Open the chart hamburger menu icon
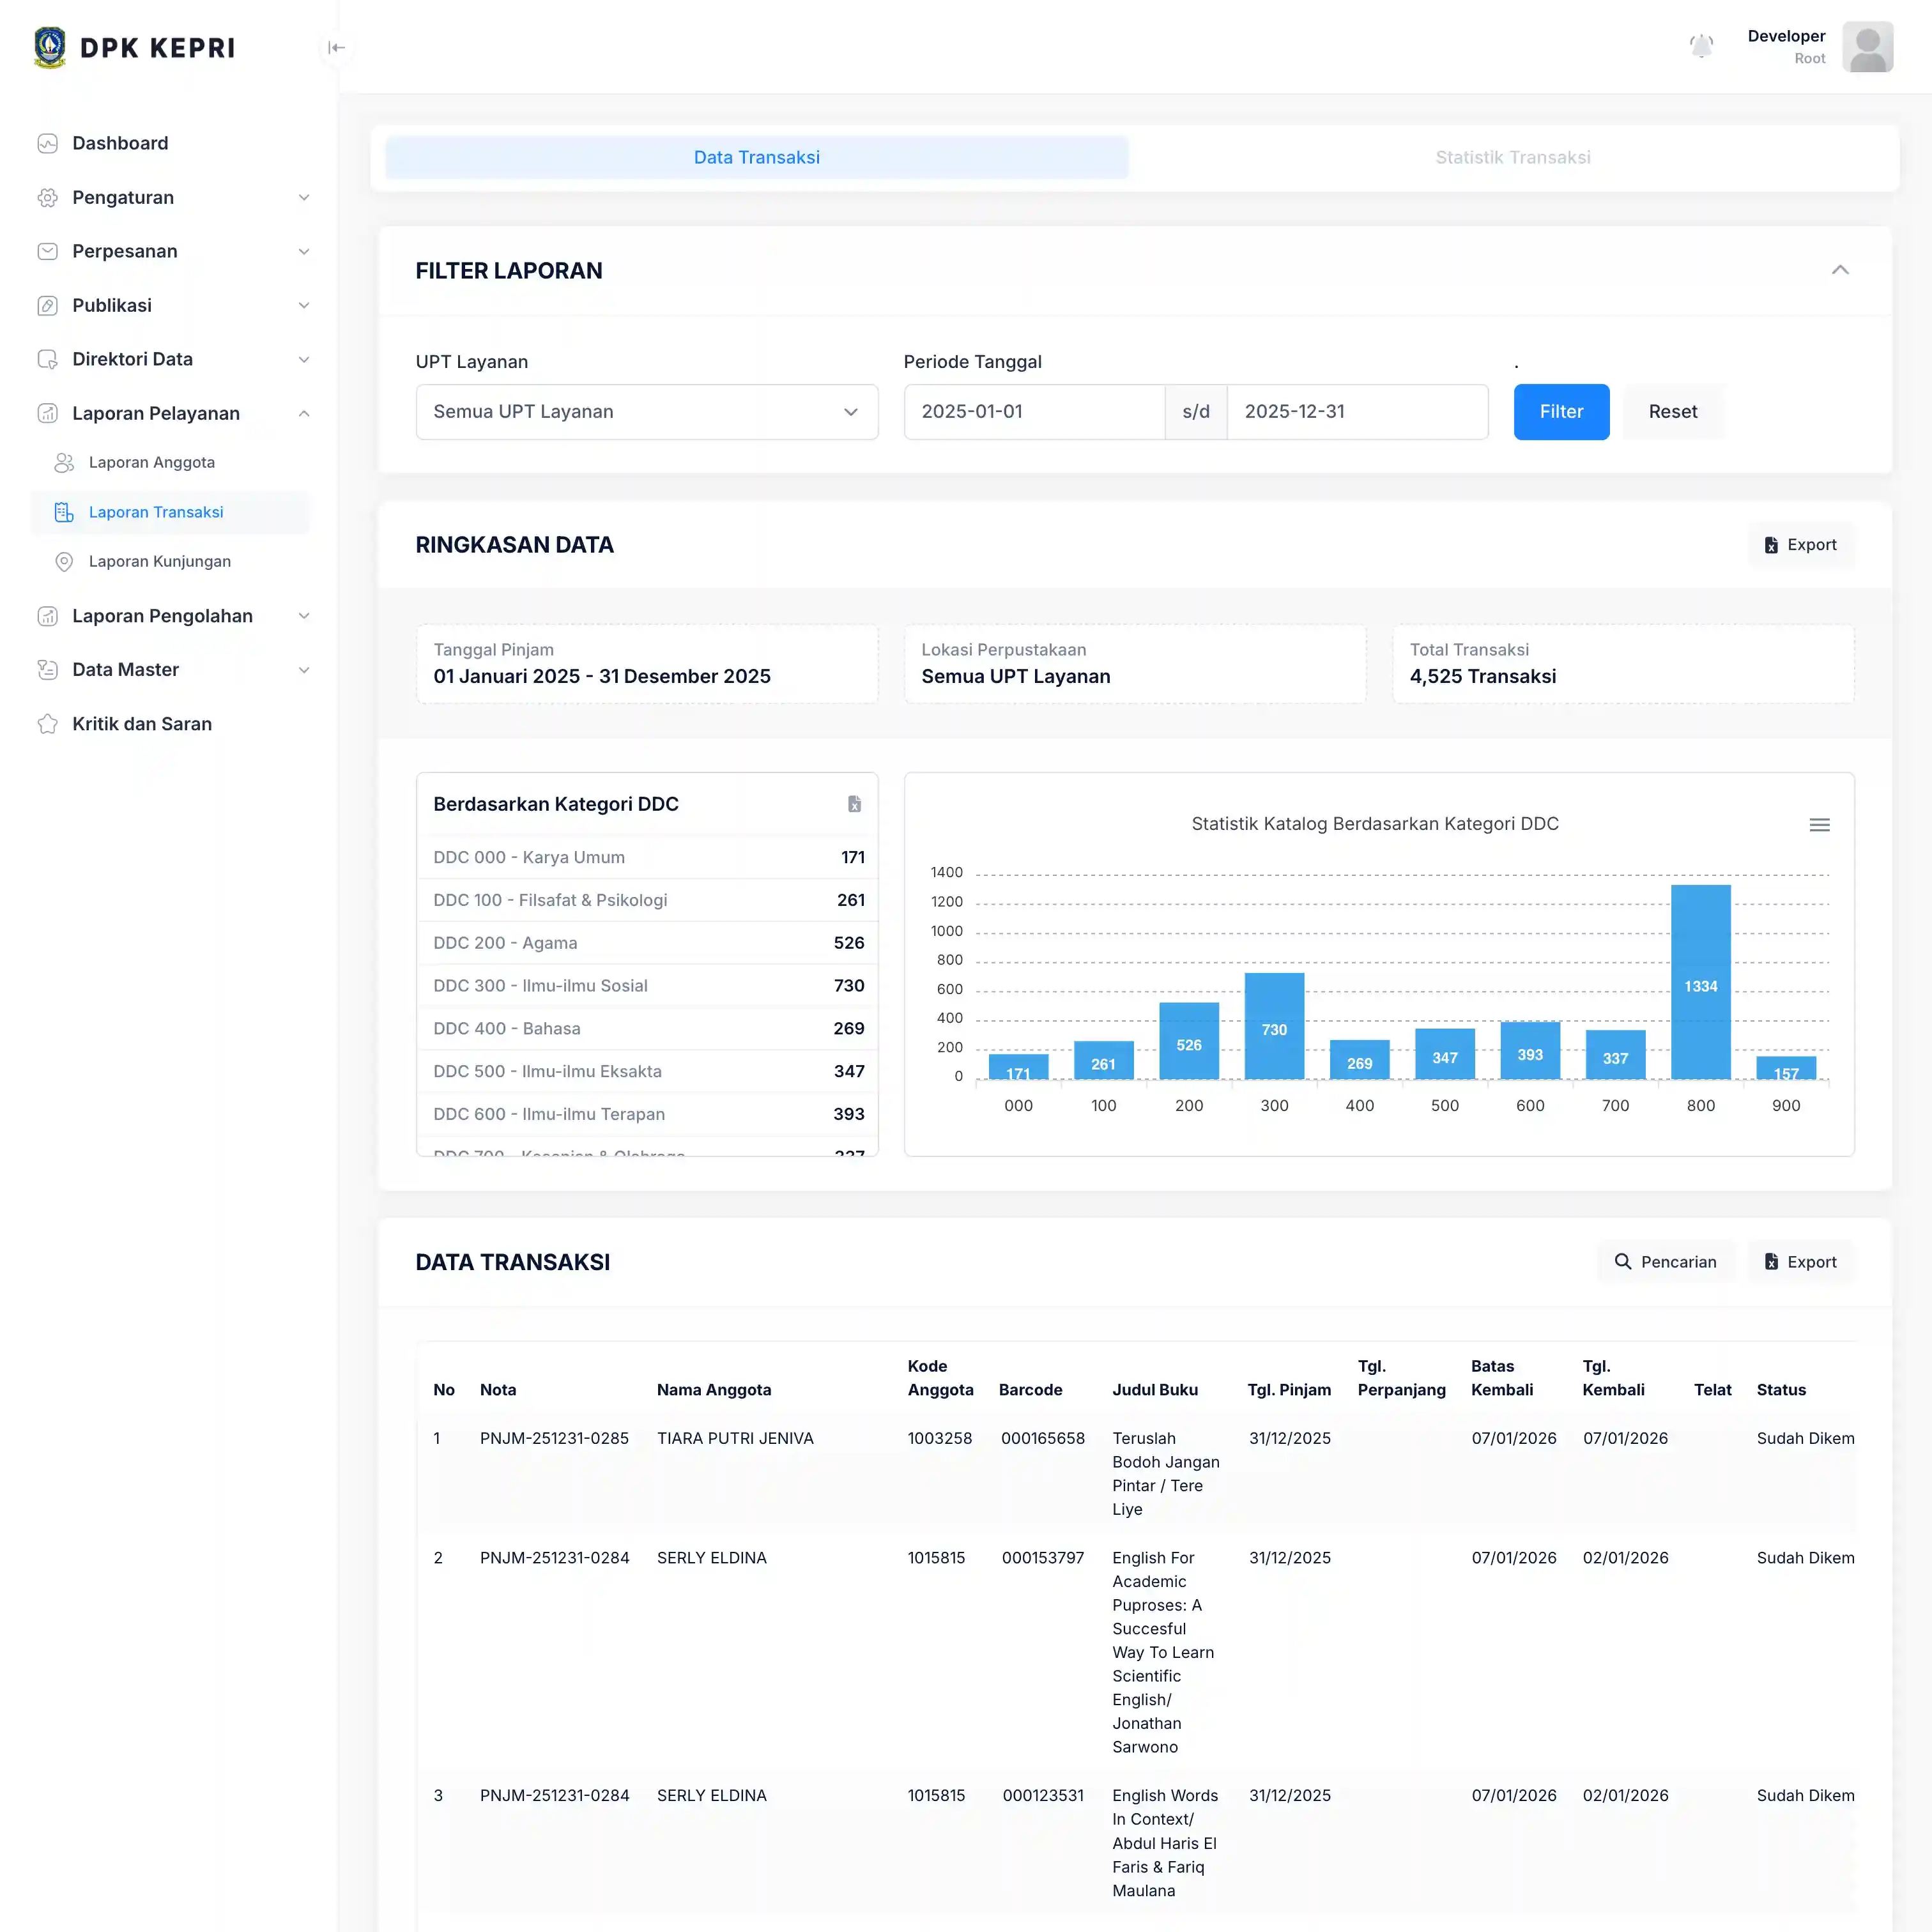Screen dimensions: 1932x1932 [x=1819, y=825]
